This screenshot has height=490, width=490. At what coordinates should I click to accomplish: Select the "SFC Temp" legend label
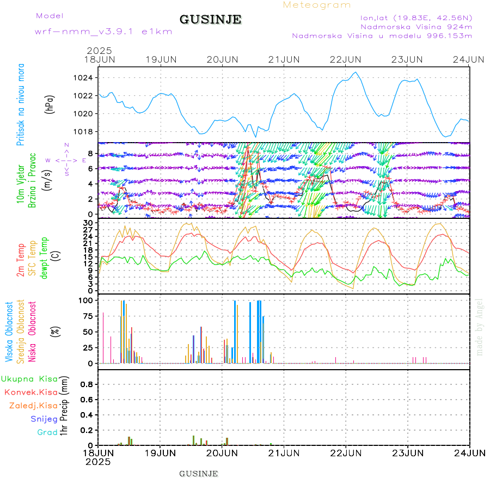32,258
